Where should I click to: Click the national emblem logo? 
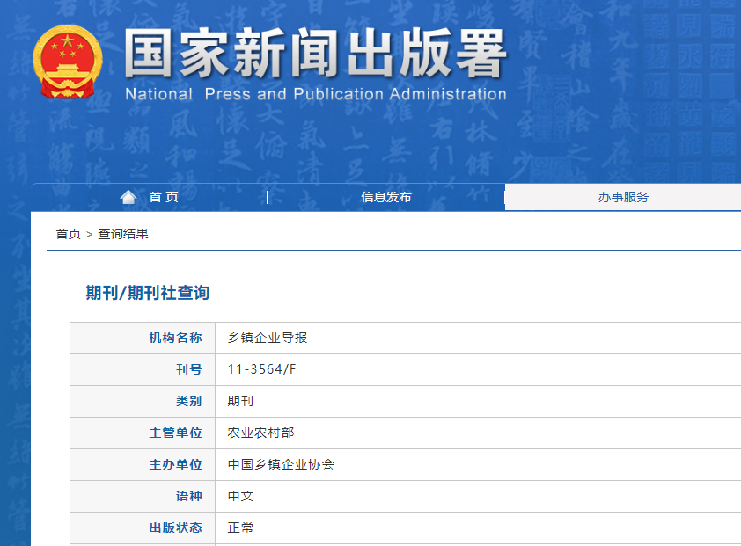[68, 62]
